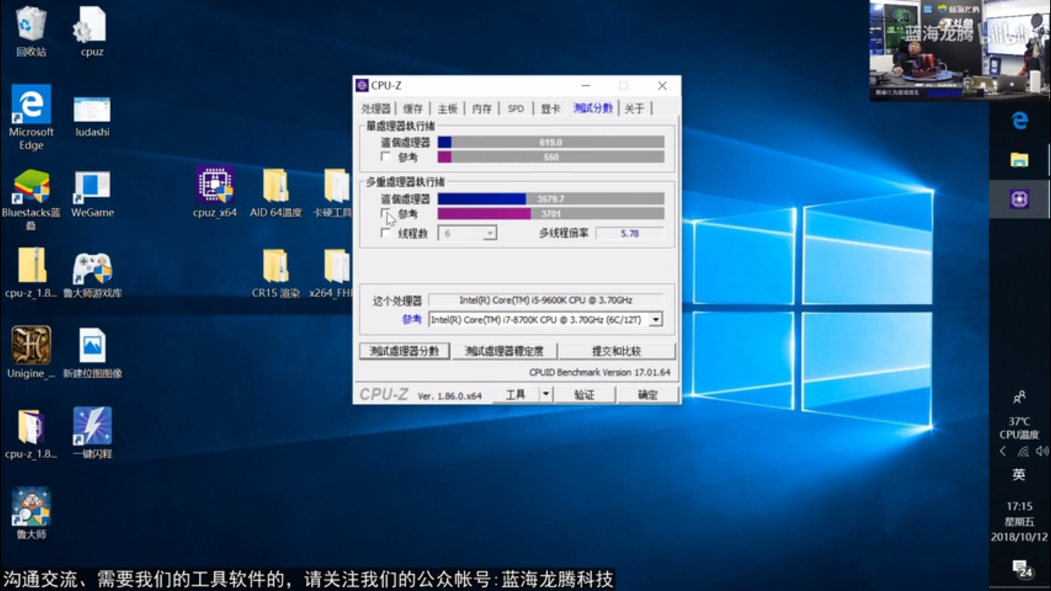
Task: Switch to the 显卡 tab
Action: coord(550,109)
